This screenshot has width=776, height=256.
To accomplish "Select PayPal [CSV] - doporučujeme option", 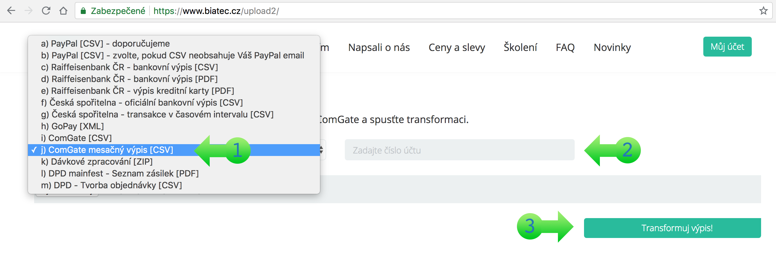I will click(105, 43).
